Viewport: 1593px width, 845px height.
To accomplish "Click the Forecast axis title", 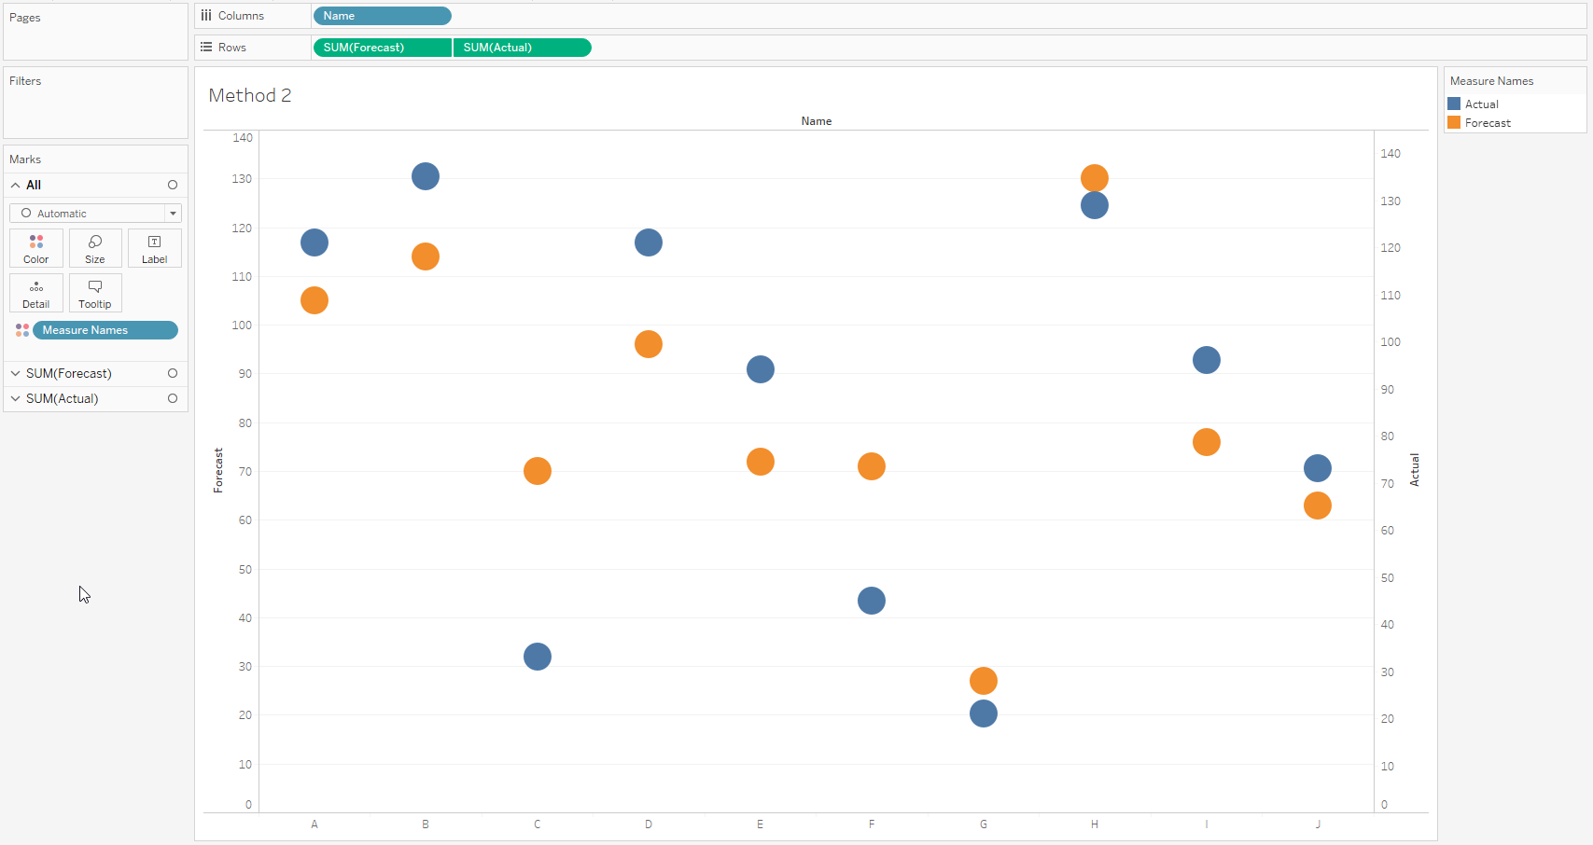I will click(218, 470).
